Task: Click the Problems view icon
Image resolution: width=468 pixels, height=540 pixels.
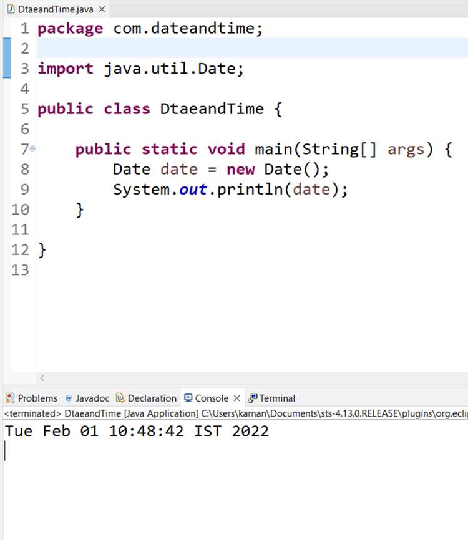Action: pyautogui.click(x=10, y=398)
